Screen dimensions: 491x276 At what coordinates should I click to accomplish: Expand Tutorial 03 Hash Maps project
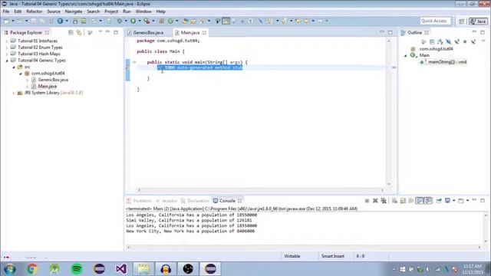[7, 54]
